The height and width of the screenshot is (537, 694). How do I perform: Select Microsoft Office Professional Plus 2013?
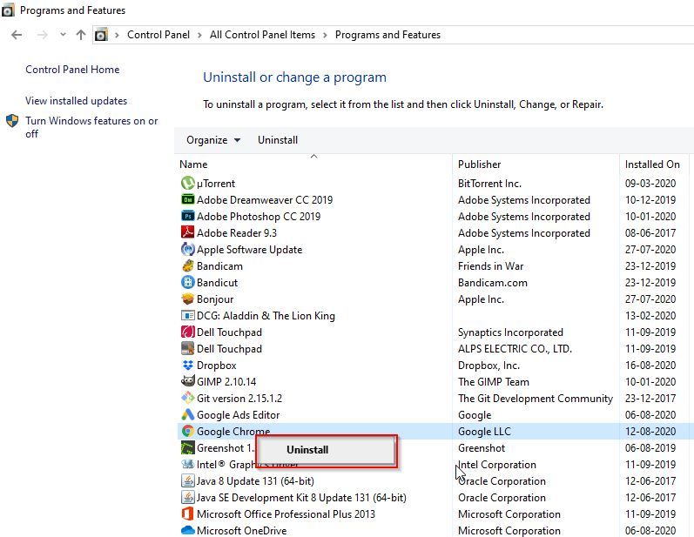[x=286, y=514]
